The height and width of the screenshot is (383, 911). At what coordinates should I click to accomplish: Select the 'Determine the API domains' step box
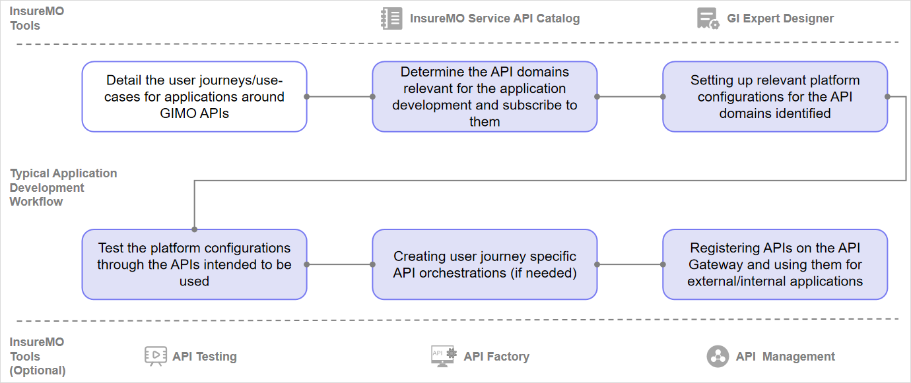coord(485,97)
